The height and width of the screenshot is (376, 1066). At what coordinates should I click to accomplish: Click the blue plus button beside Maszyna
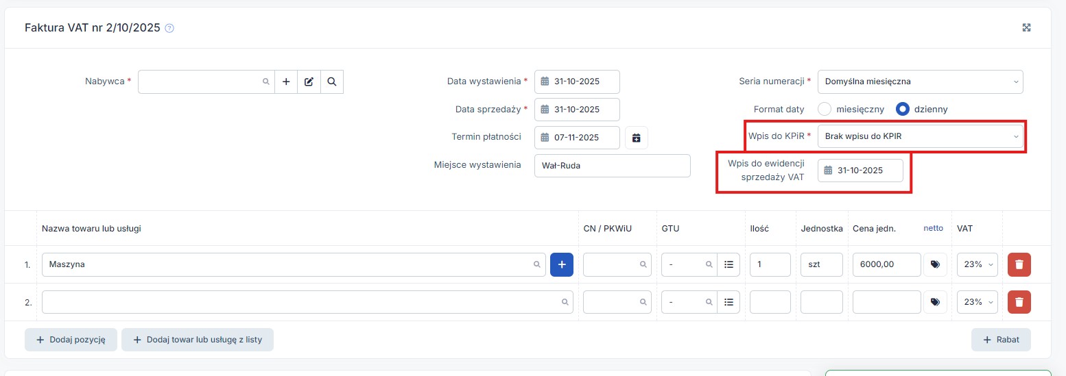(x=562, y=264)
